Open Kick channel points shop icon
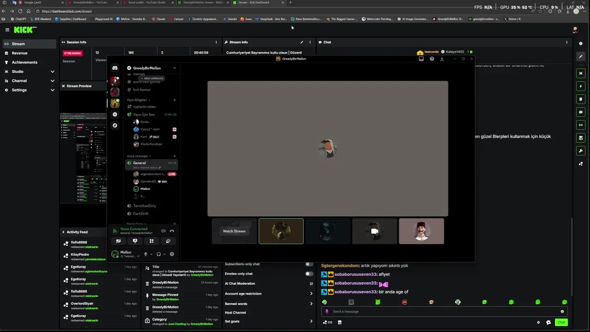The height and width of the screenshot is (332, 590). (x=340, y=322)
